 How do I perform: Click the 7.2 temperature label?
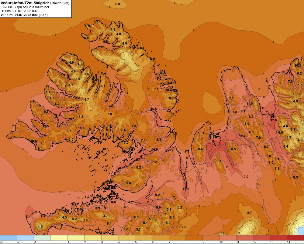[x=154, y=162]
